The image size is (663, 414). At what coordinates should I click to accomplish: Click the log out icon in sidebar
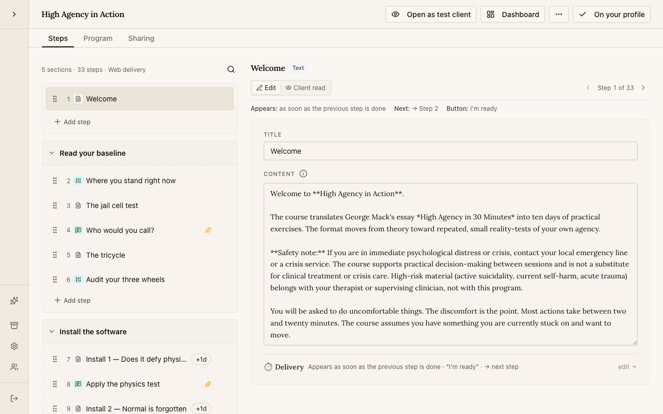[14, 398]
